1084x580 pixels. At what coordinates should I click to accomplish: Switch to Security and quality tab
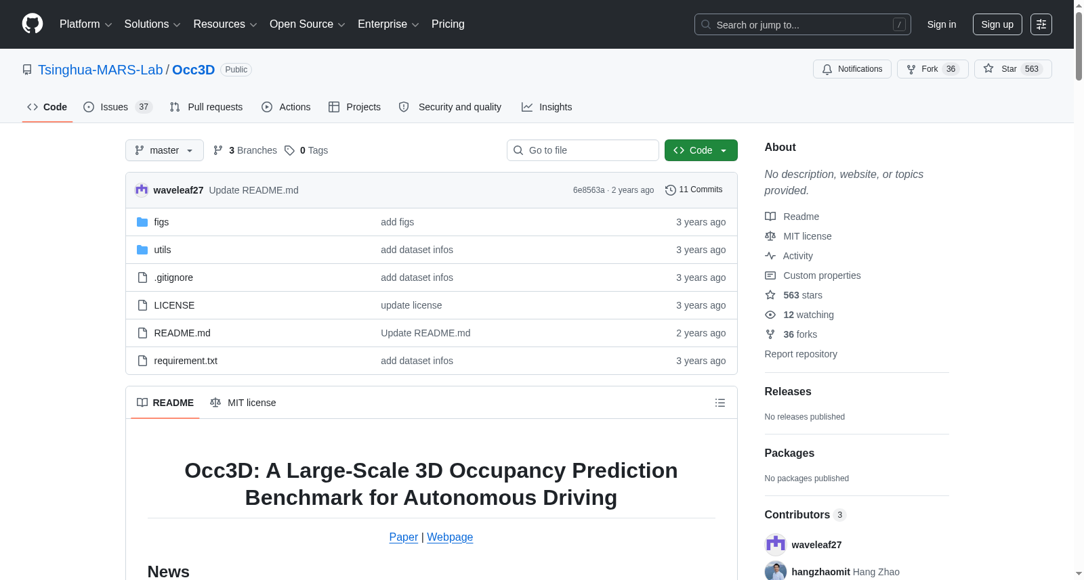pos(450,107)
